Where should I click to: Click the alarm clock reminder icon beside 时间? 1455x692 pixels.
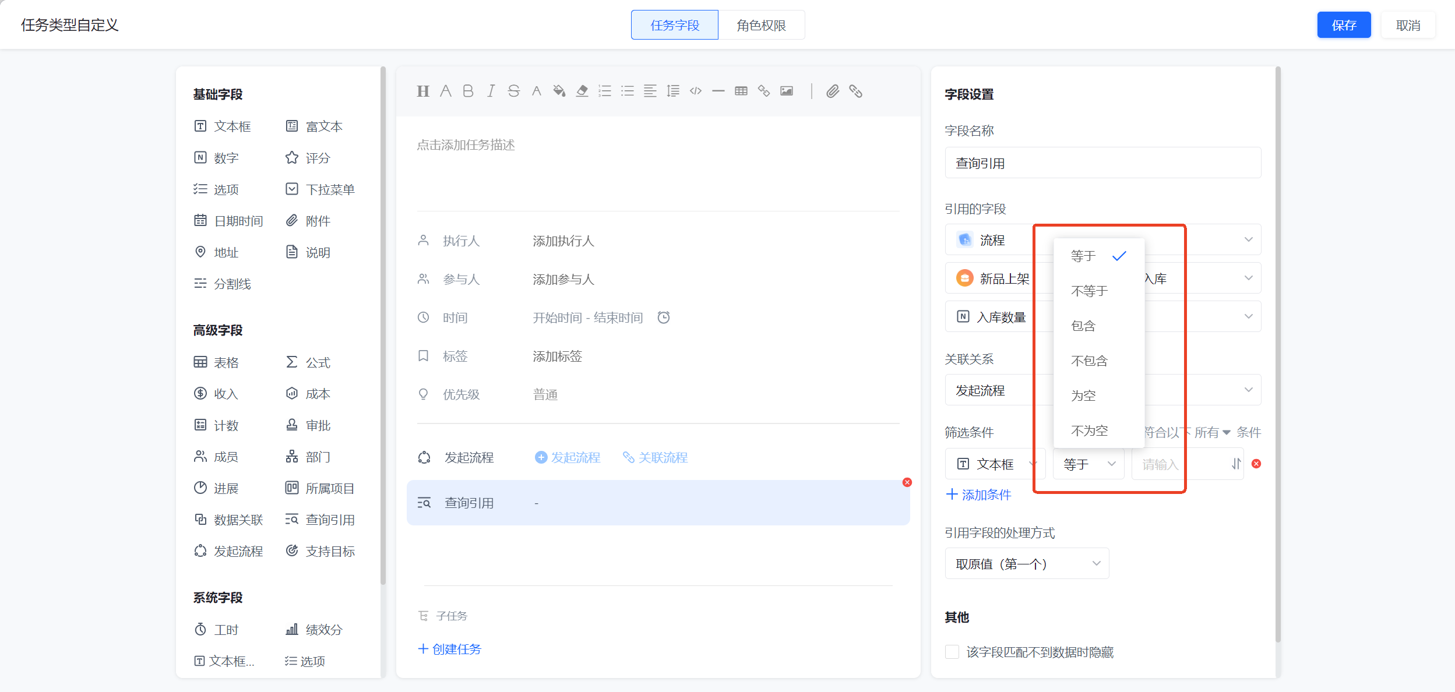click(664, 317)
